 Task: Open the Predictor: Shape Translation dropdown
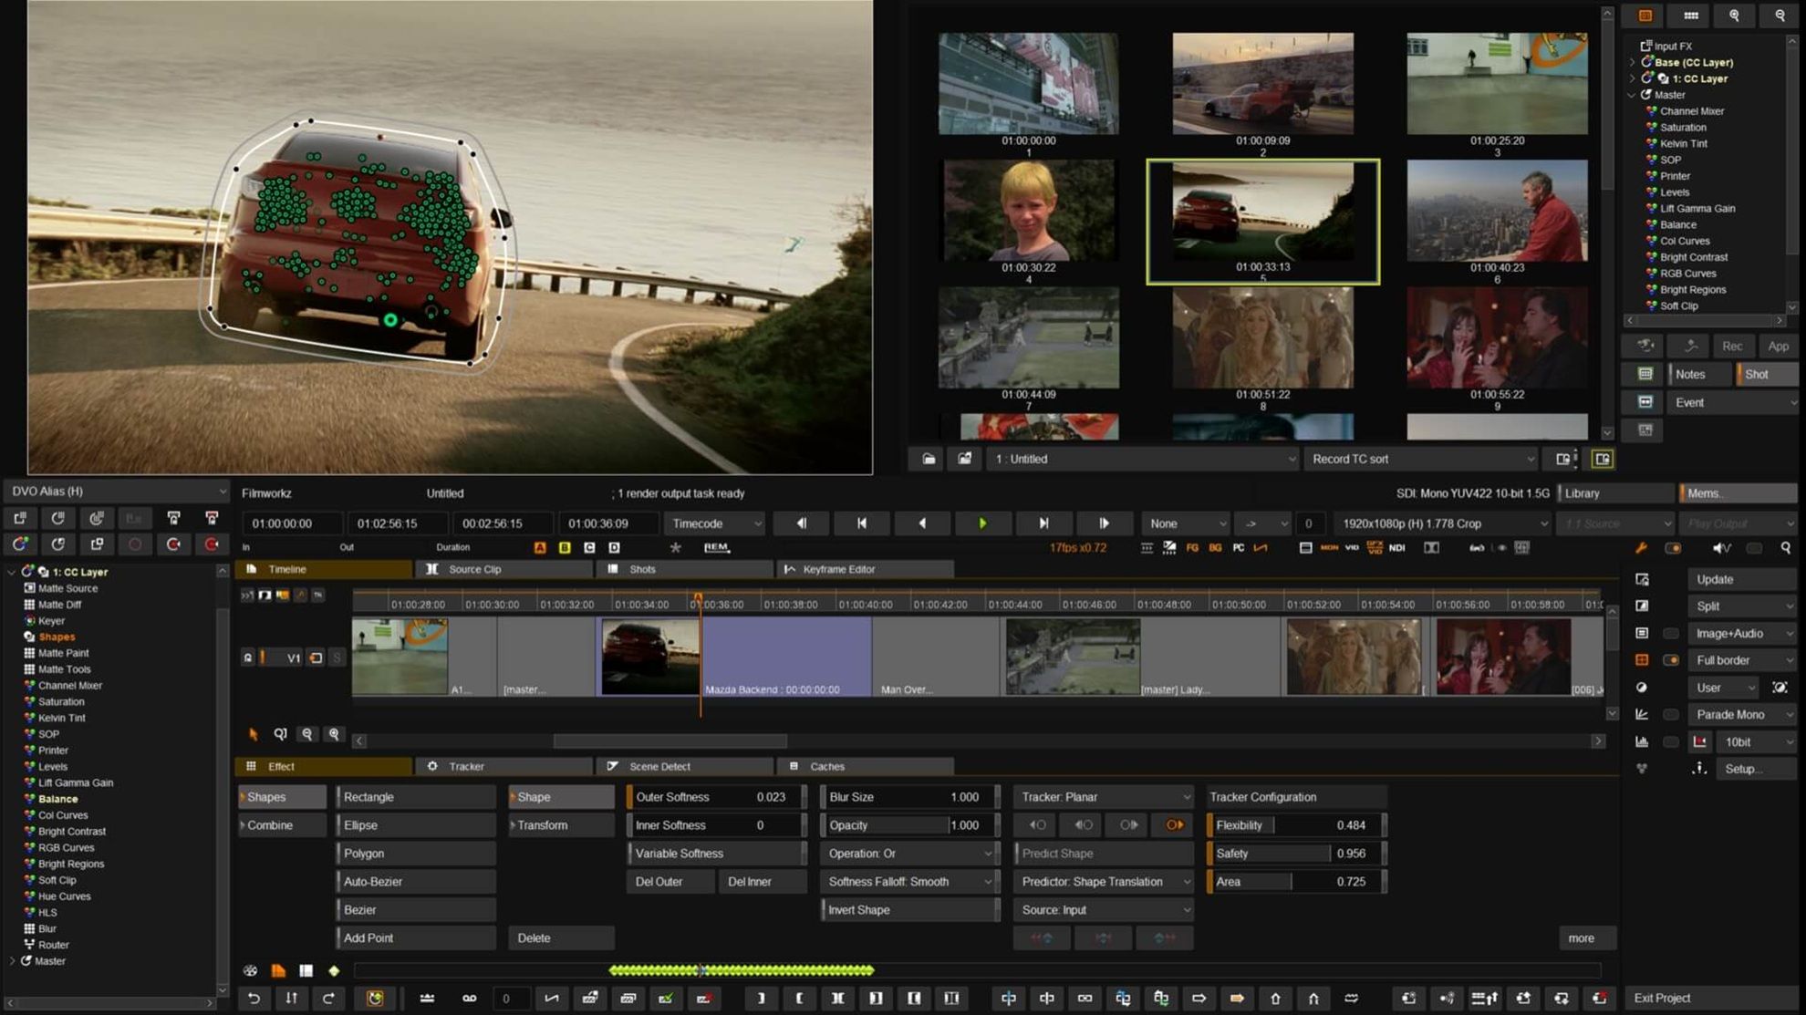click(x=1102, y=881)
